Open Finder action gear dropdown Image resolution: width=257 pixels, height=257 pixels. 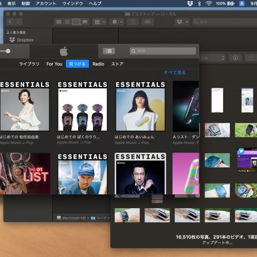tap(117, 22)
